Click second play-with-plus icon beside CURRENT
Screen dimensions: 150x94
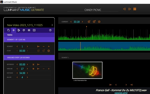click(x=94, y=22)
